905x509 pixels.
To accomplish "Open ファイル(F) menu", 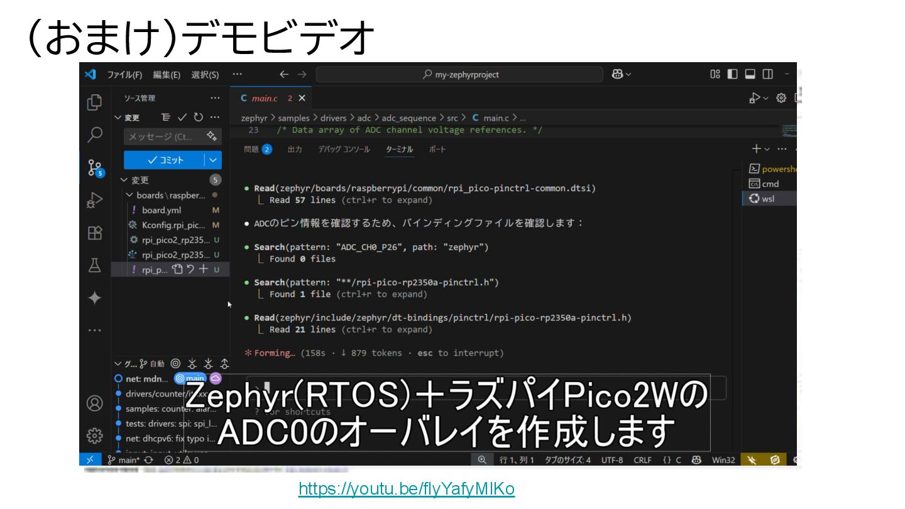I will pos(124,75).
